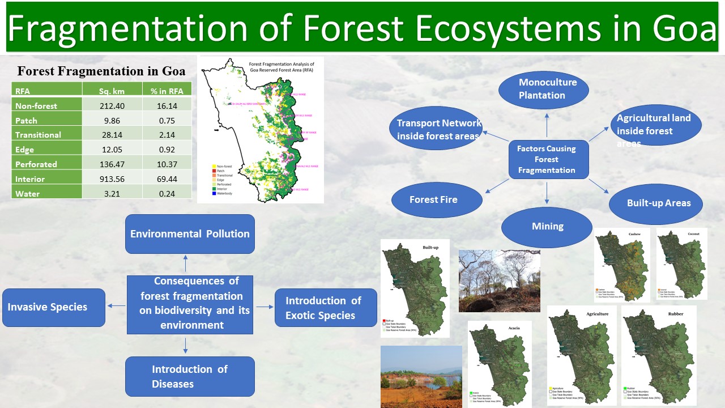Select the Environmental Pollution box
The width and height of the screenshot is (725, 408).
(x=190, y=234)
